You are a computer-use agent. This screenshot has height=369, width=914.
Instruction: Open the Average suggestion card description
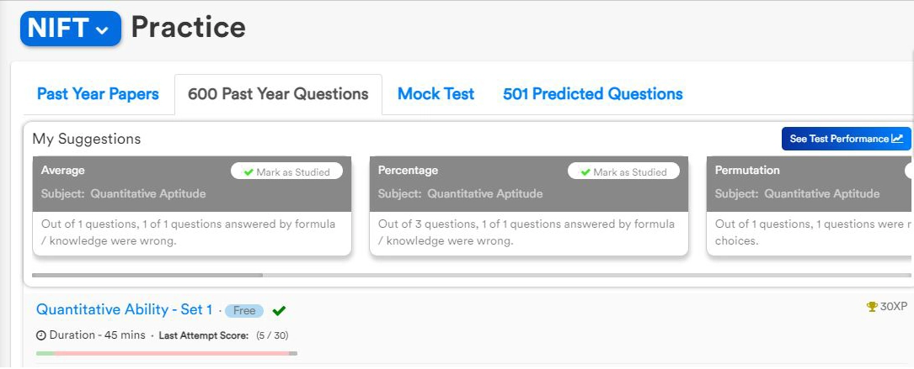point(191,232)
